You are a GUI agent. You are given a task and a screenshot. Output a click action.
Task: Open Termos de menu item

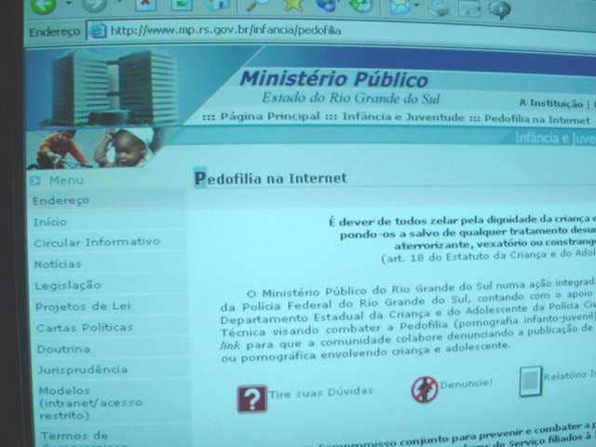coord(74,436)
